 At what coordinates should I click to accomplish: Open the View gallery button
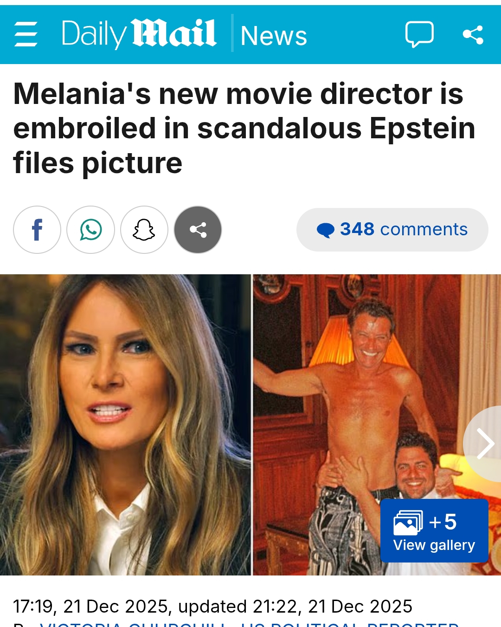(x=434, y=531)
